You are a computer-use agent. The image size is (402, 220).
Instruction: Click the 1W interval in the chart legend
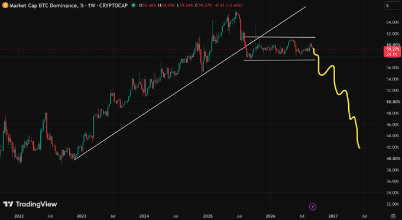coord(92,5)
